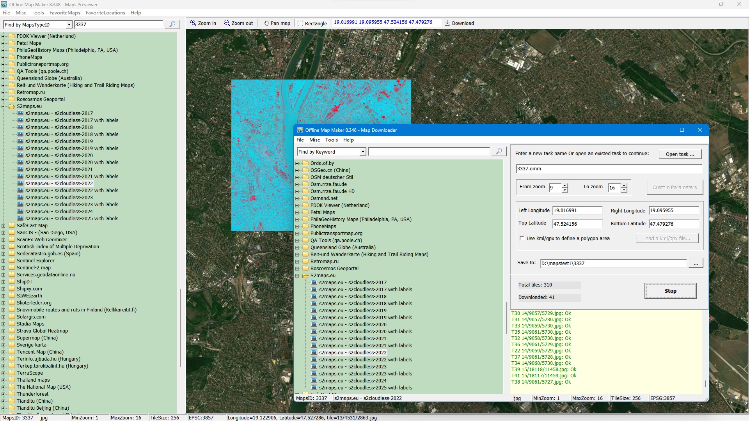749x421 pixels.
Task: Enable Use kml/gpx polygon area checkbox
Action: (x=522, y=239)
